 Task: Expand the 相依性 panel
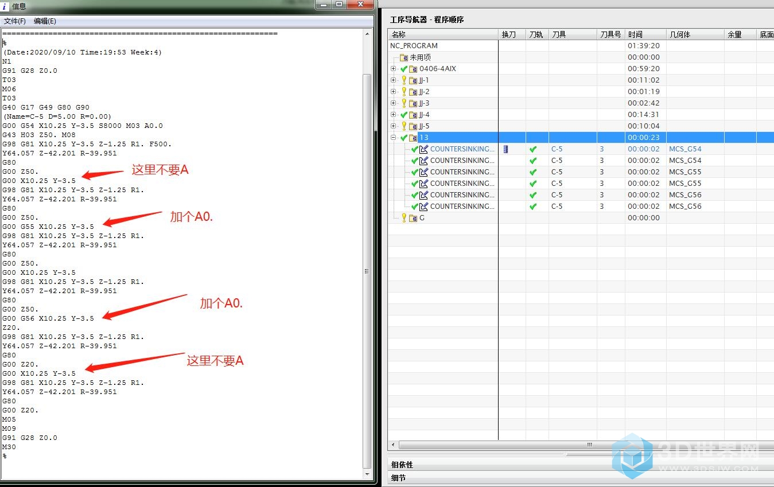click(x=581, y=465)
